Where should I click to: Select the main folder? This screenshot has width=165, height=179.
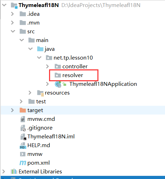pos(42,40)
